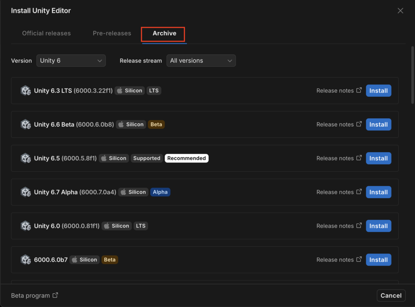Click the Alpha badge on Unity 6.7 Alpha

160,192
